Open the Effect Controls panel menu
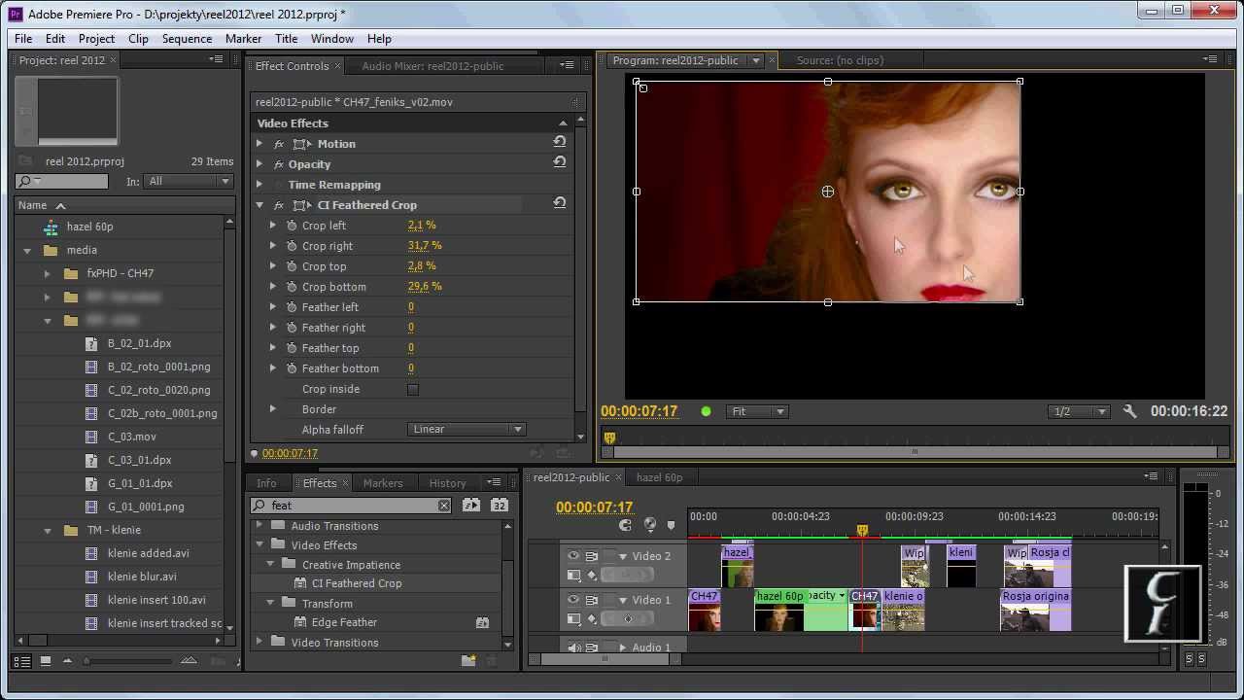 click(567, 65)
